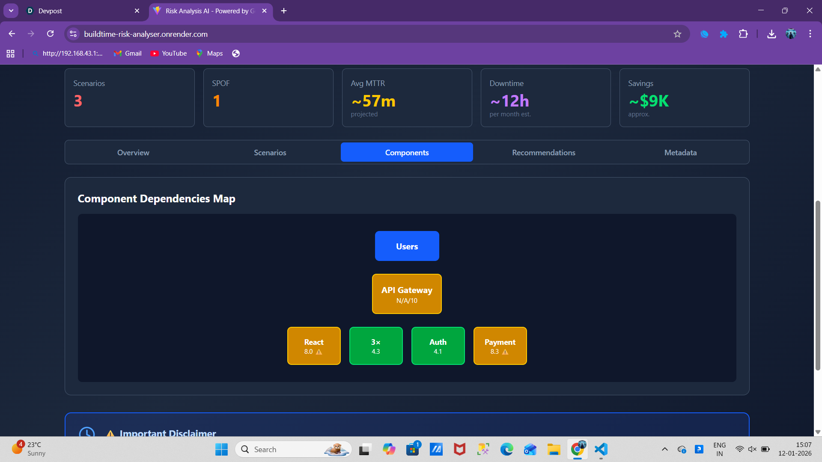
Task: Show hidden system tray icons chevron
Action: (x=664, y=449)
